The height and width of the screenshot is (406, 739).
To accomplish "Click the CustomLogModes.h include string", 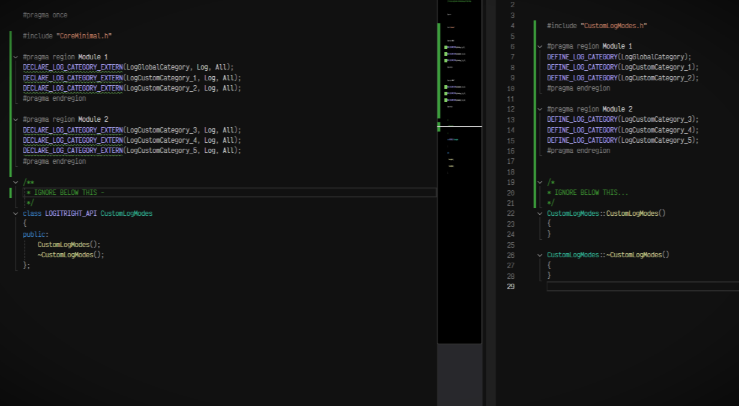I will click(x=614, y=25).
